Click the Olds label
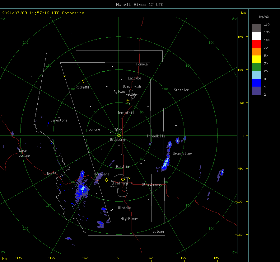 119,130
